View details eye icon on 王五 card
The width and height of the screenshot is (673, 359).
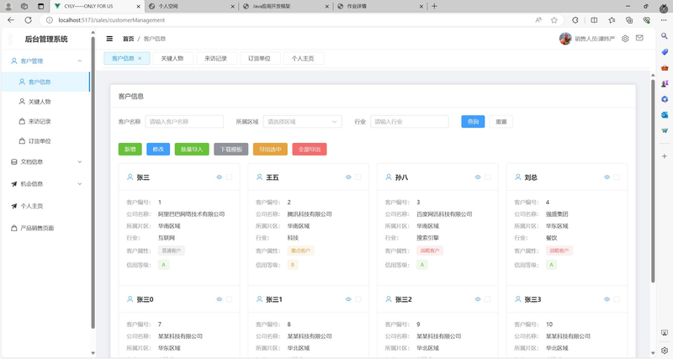[348, 177]
